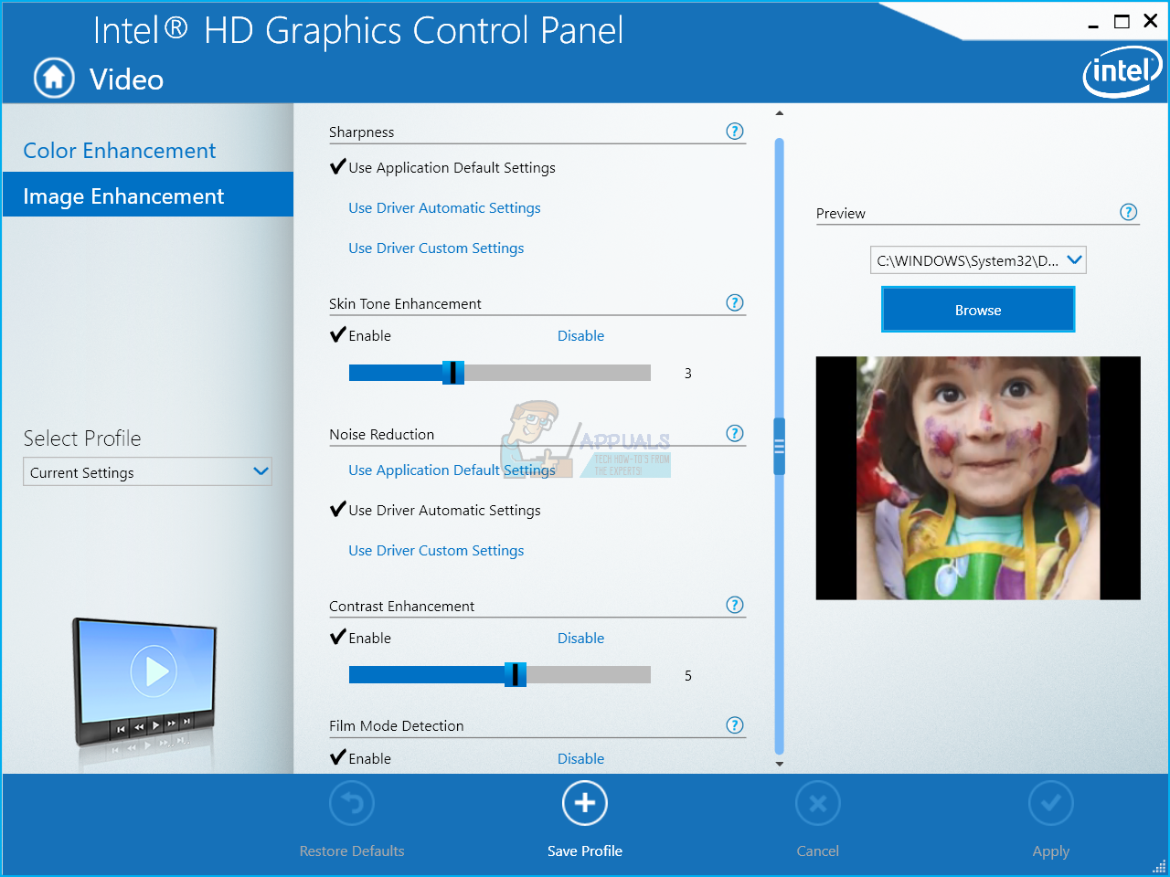Click the Cancel label

(x=818, y=851)
